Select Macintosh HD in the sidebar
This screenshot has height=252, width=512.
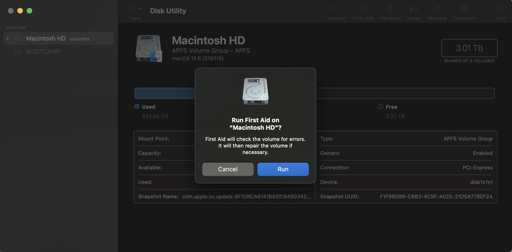click(x=46, y=38)
